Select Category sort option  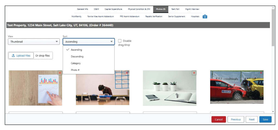click(x=89, y=63)
